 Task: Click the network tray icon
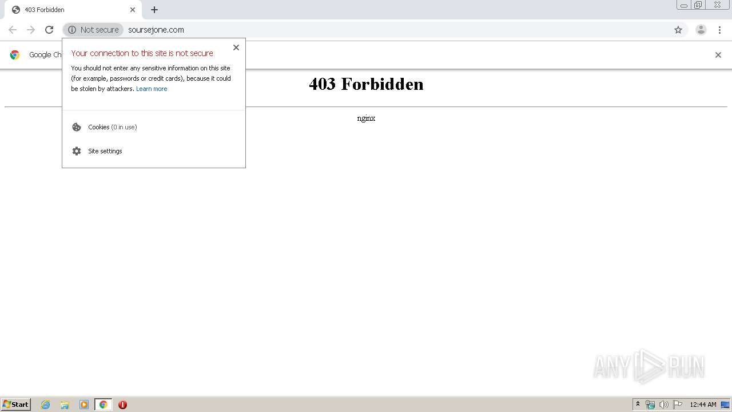pos(650,405)
